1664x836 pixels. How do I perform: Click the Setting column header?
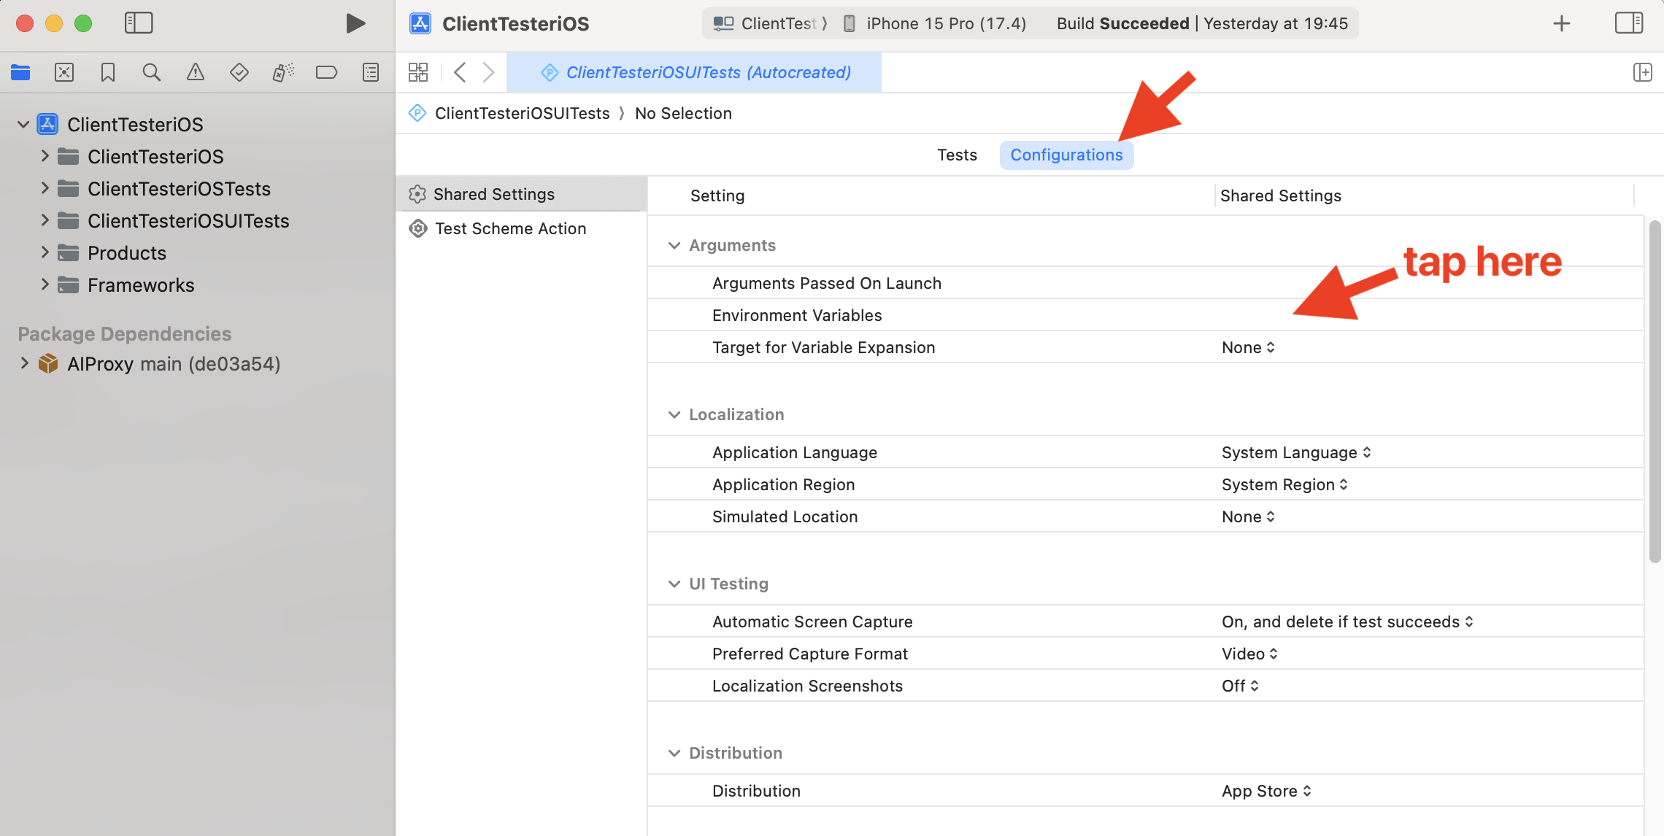pos(717,196)
